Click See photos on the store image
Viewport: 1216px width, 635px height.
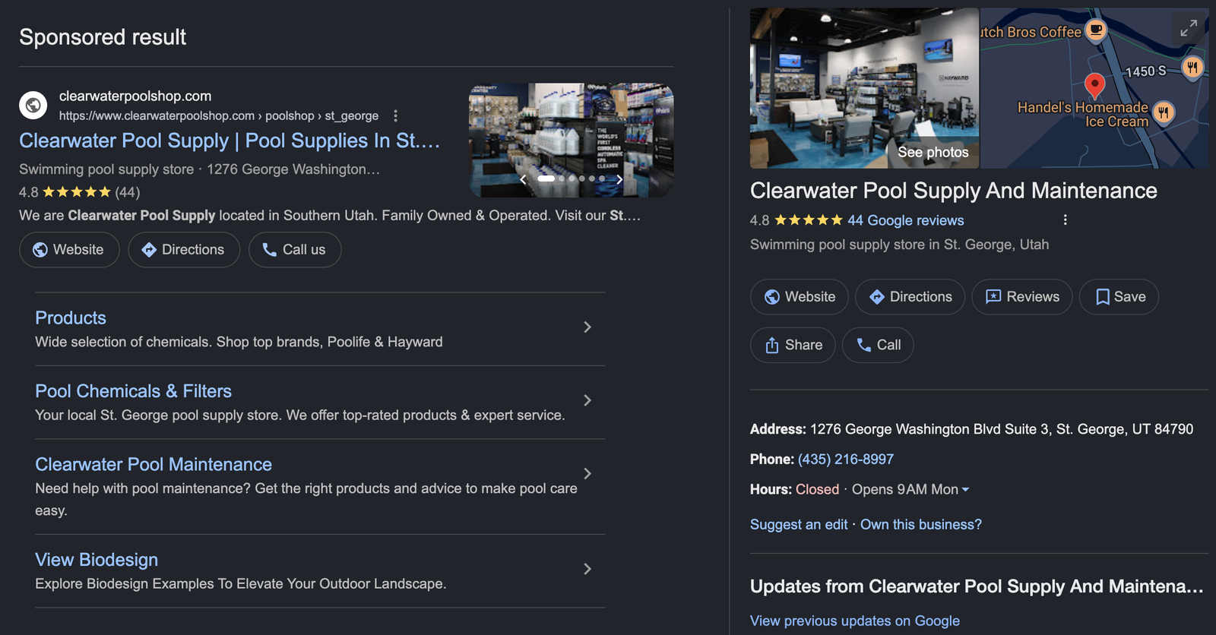(x=933, y=152)
